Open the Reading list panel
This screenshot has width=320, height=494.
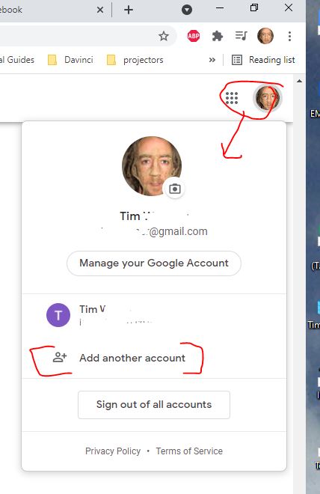263,60
